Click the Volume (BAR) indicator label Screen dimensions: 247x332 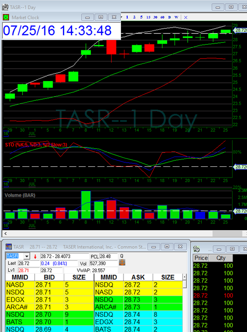point(20,195)
